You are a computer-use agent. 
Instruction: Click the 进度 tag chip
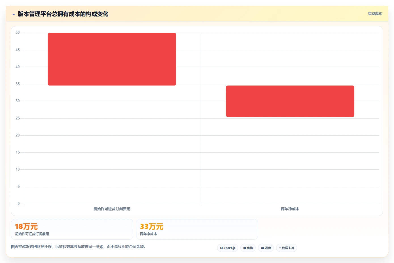click(266, 248)
